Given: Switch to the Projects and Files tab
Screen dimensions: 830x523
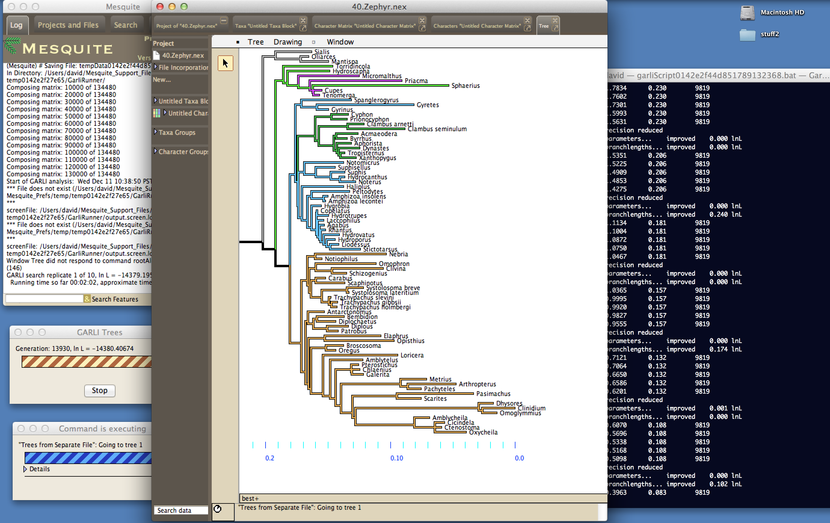Looking at the screenshot, I should click(x=68, y=25).
